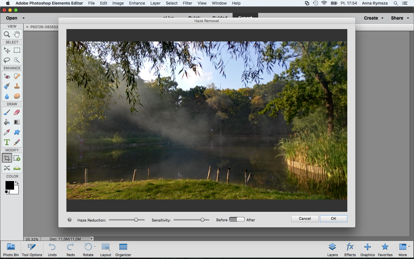Viewport: 414px width, 259px height.
Task: Select the Hand tool
Action: [x=17, y=34]
